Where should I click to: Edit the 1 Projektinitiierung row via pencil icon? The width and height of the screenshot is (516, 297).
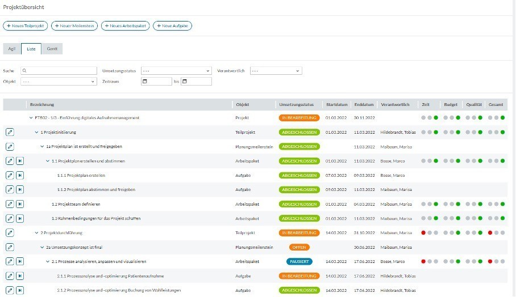click(10, 132)
